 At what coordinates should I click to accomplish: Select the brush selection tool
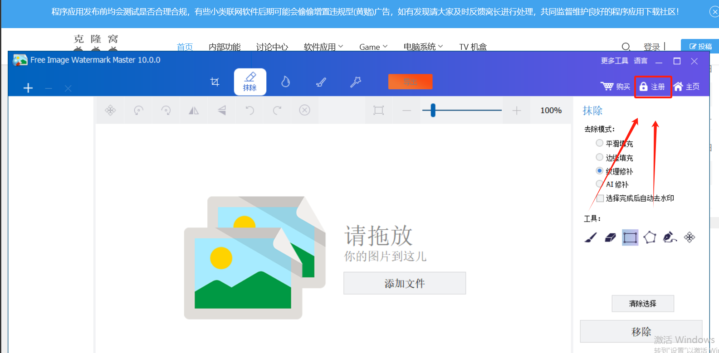[x=590, y=237]
